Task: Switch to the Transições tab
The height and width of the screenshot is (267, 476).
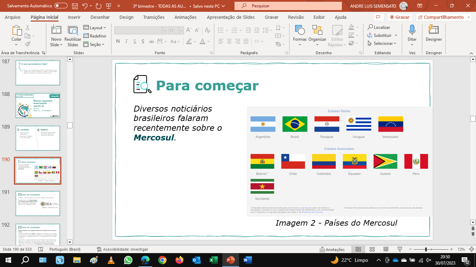Action: [154, 17]
